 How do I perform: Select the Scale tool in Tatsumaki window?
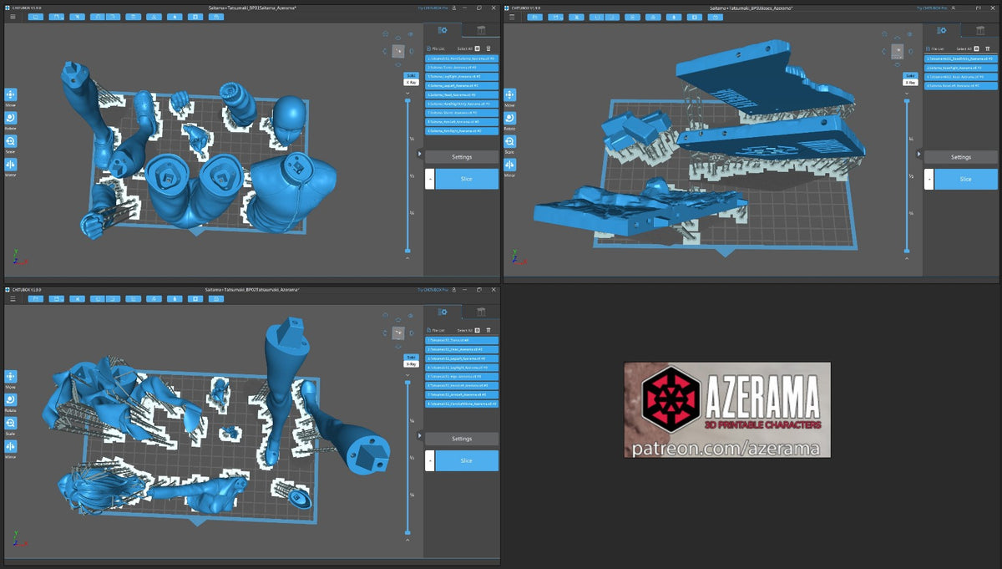10,424
